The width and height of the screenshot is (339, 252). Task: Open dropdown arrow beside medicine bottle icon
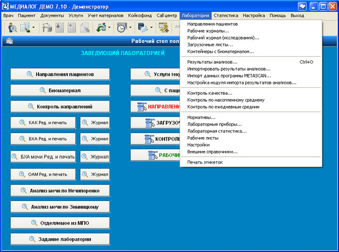(x=109, y=28)
